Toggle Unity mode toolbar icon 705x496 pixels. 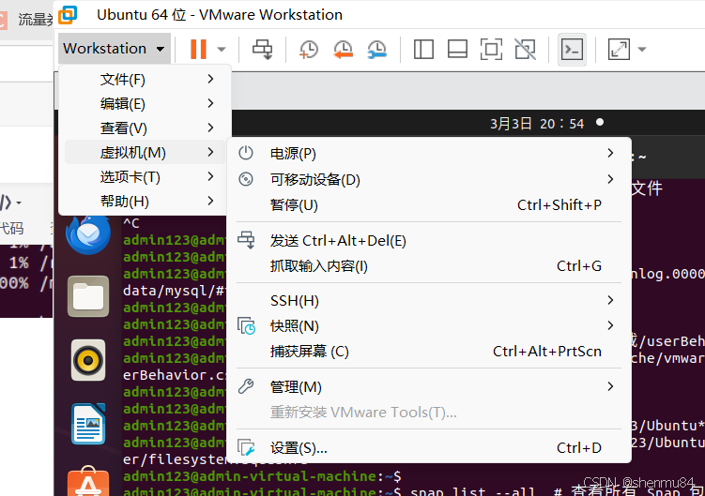[525, 49]
